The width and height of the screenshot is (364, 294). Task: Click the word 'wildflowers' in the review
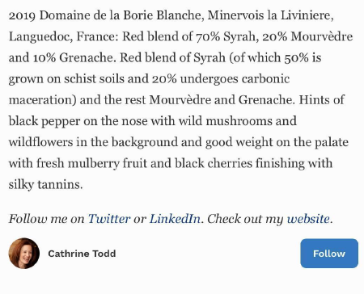pos(40,142)
